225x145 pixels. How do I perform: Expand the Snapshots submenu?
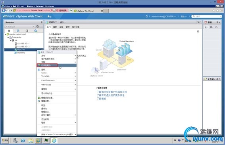[57, 62]
